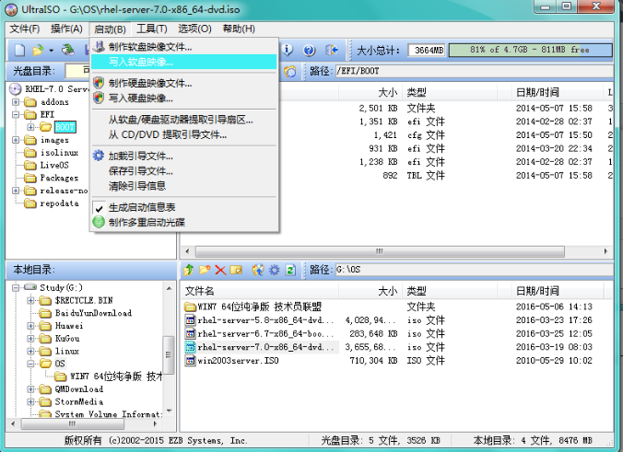Open the 文件(F) menu
The image size is (623, 452).
pos(25,29)
